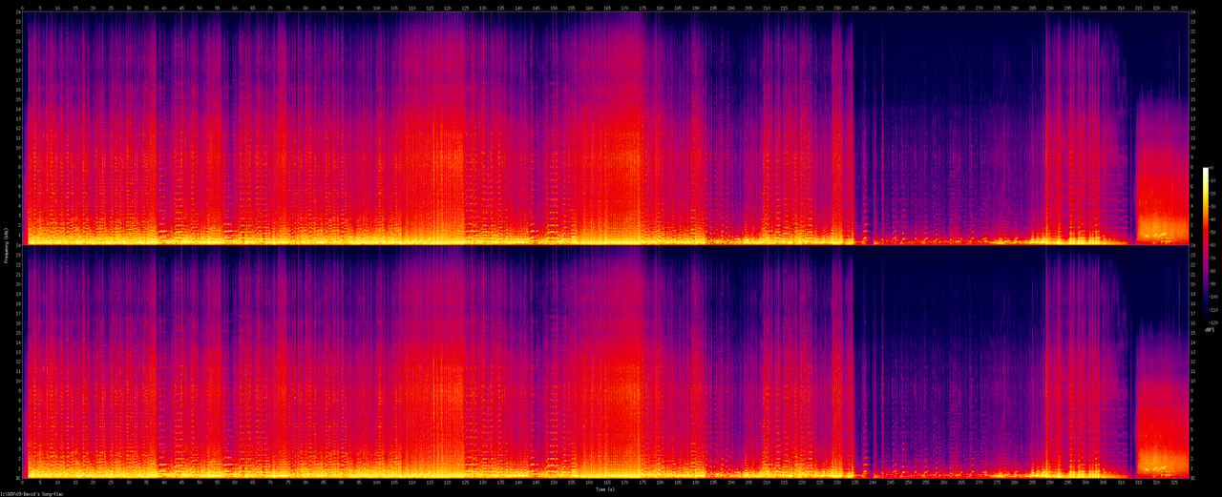This screenshot has width=1222, height=497.
Task: Click the "dBFS" label under the color scale
Action: tap(1210, 330)
